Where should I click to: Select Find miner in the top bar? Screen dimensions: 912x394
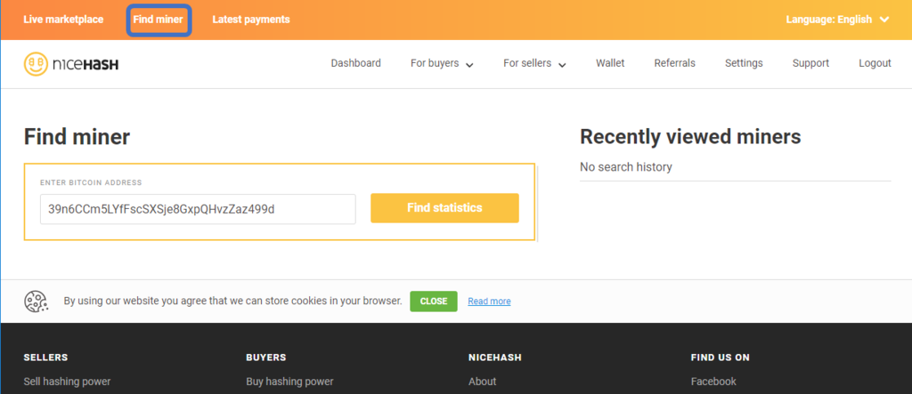click(159, 20)
